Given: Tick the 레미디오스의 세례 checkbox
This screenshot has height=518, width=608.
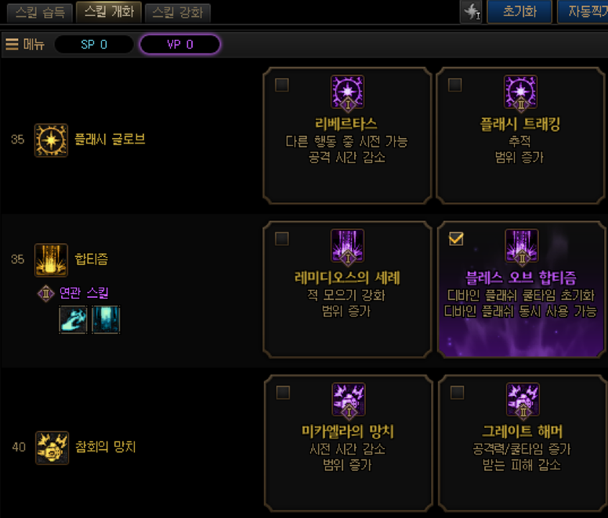Looking at the screenshot, I should [281, 238].
